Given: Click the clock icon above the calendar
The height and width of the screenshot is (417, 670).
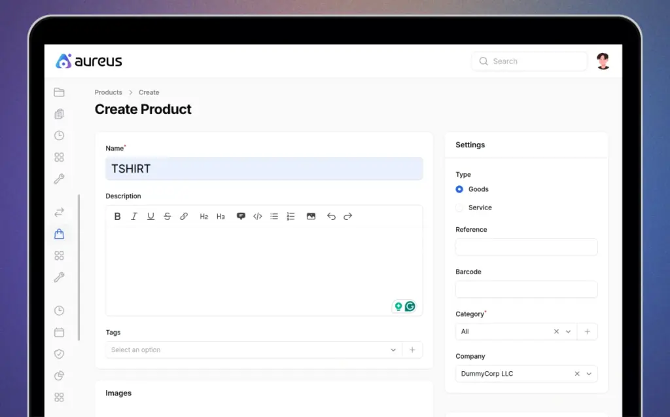Looking at the screenshot, I should point(60,310).
